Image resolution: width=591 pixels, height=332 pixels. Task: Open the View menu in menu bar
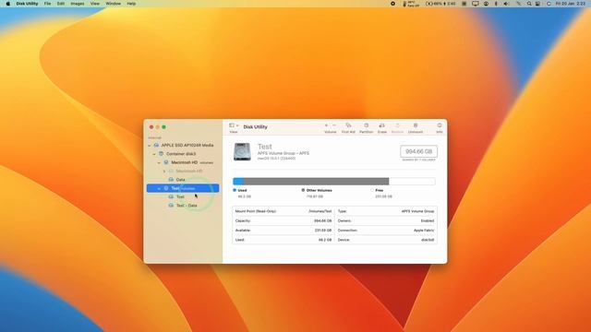coord(95,4)
